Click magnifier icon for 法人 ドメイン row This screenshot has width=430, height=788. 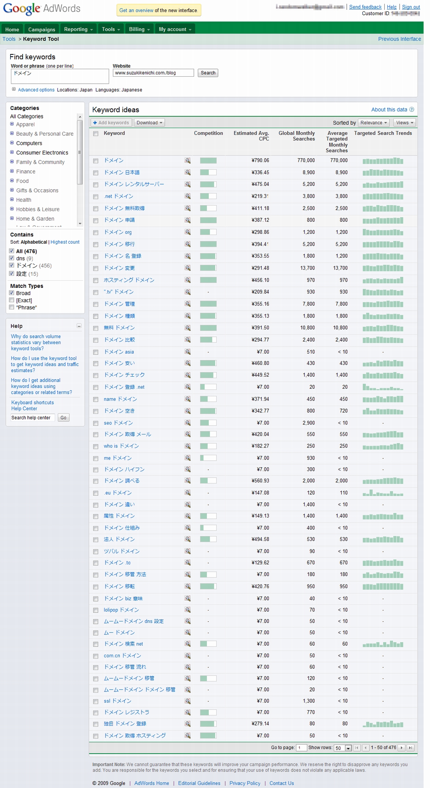188,539
